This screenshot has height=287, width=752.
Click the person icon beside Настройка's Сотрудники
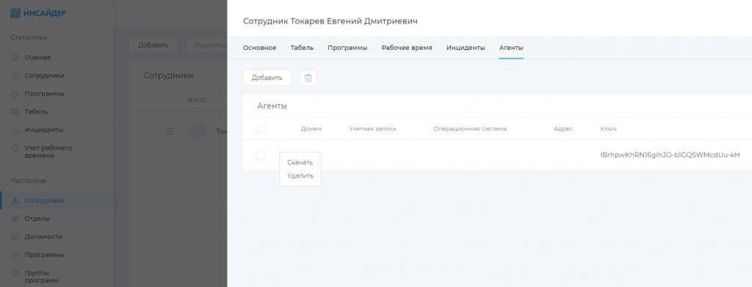click(15, 201)
